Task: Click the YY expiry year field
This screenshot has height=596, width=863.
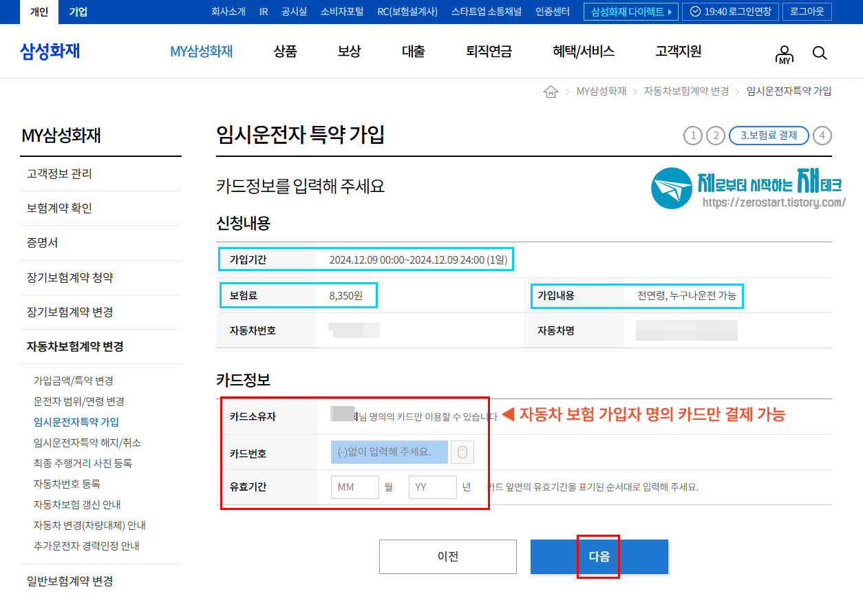Action: [x=433, y=487]
